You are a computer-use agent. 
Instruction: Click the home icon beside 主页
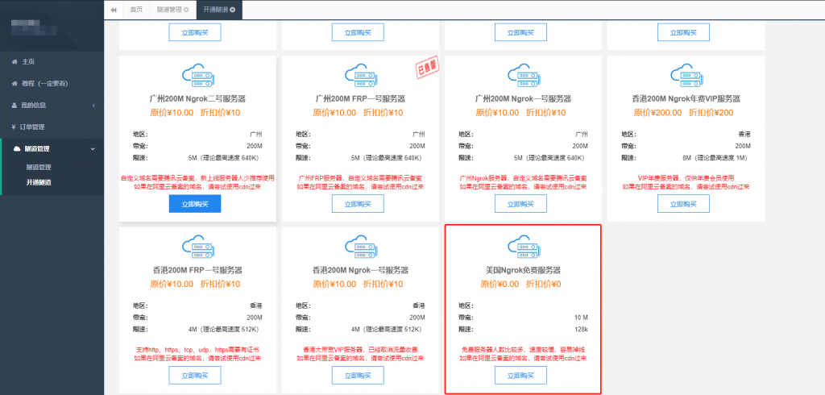[x=15, y=61]
